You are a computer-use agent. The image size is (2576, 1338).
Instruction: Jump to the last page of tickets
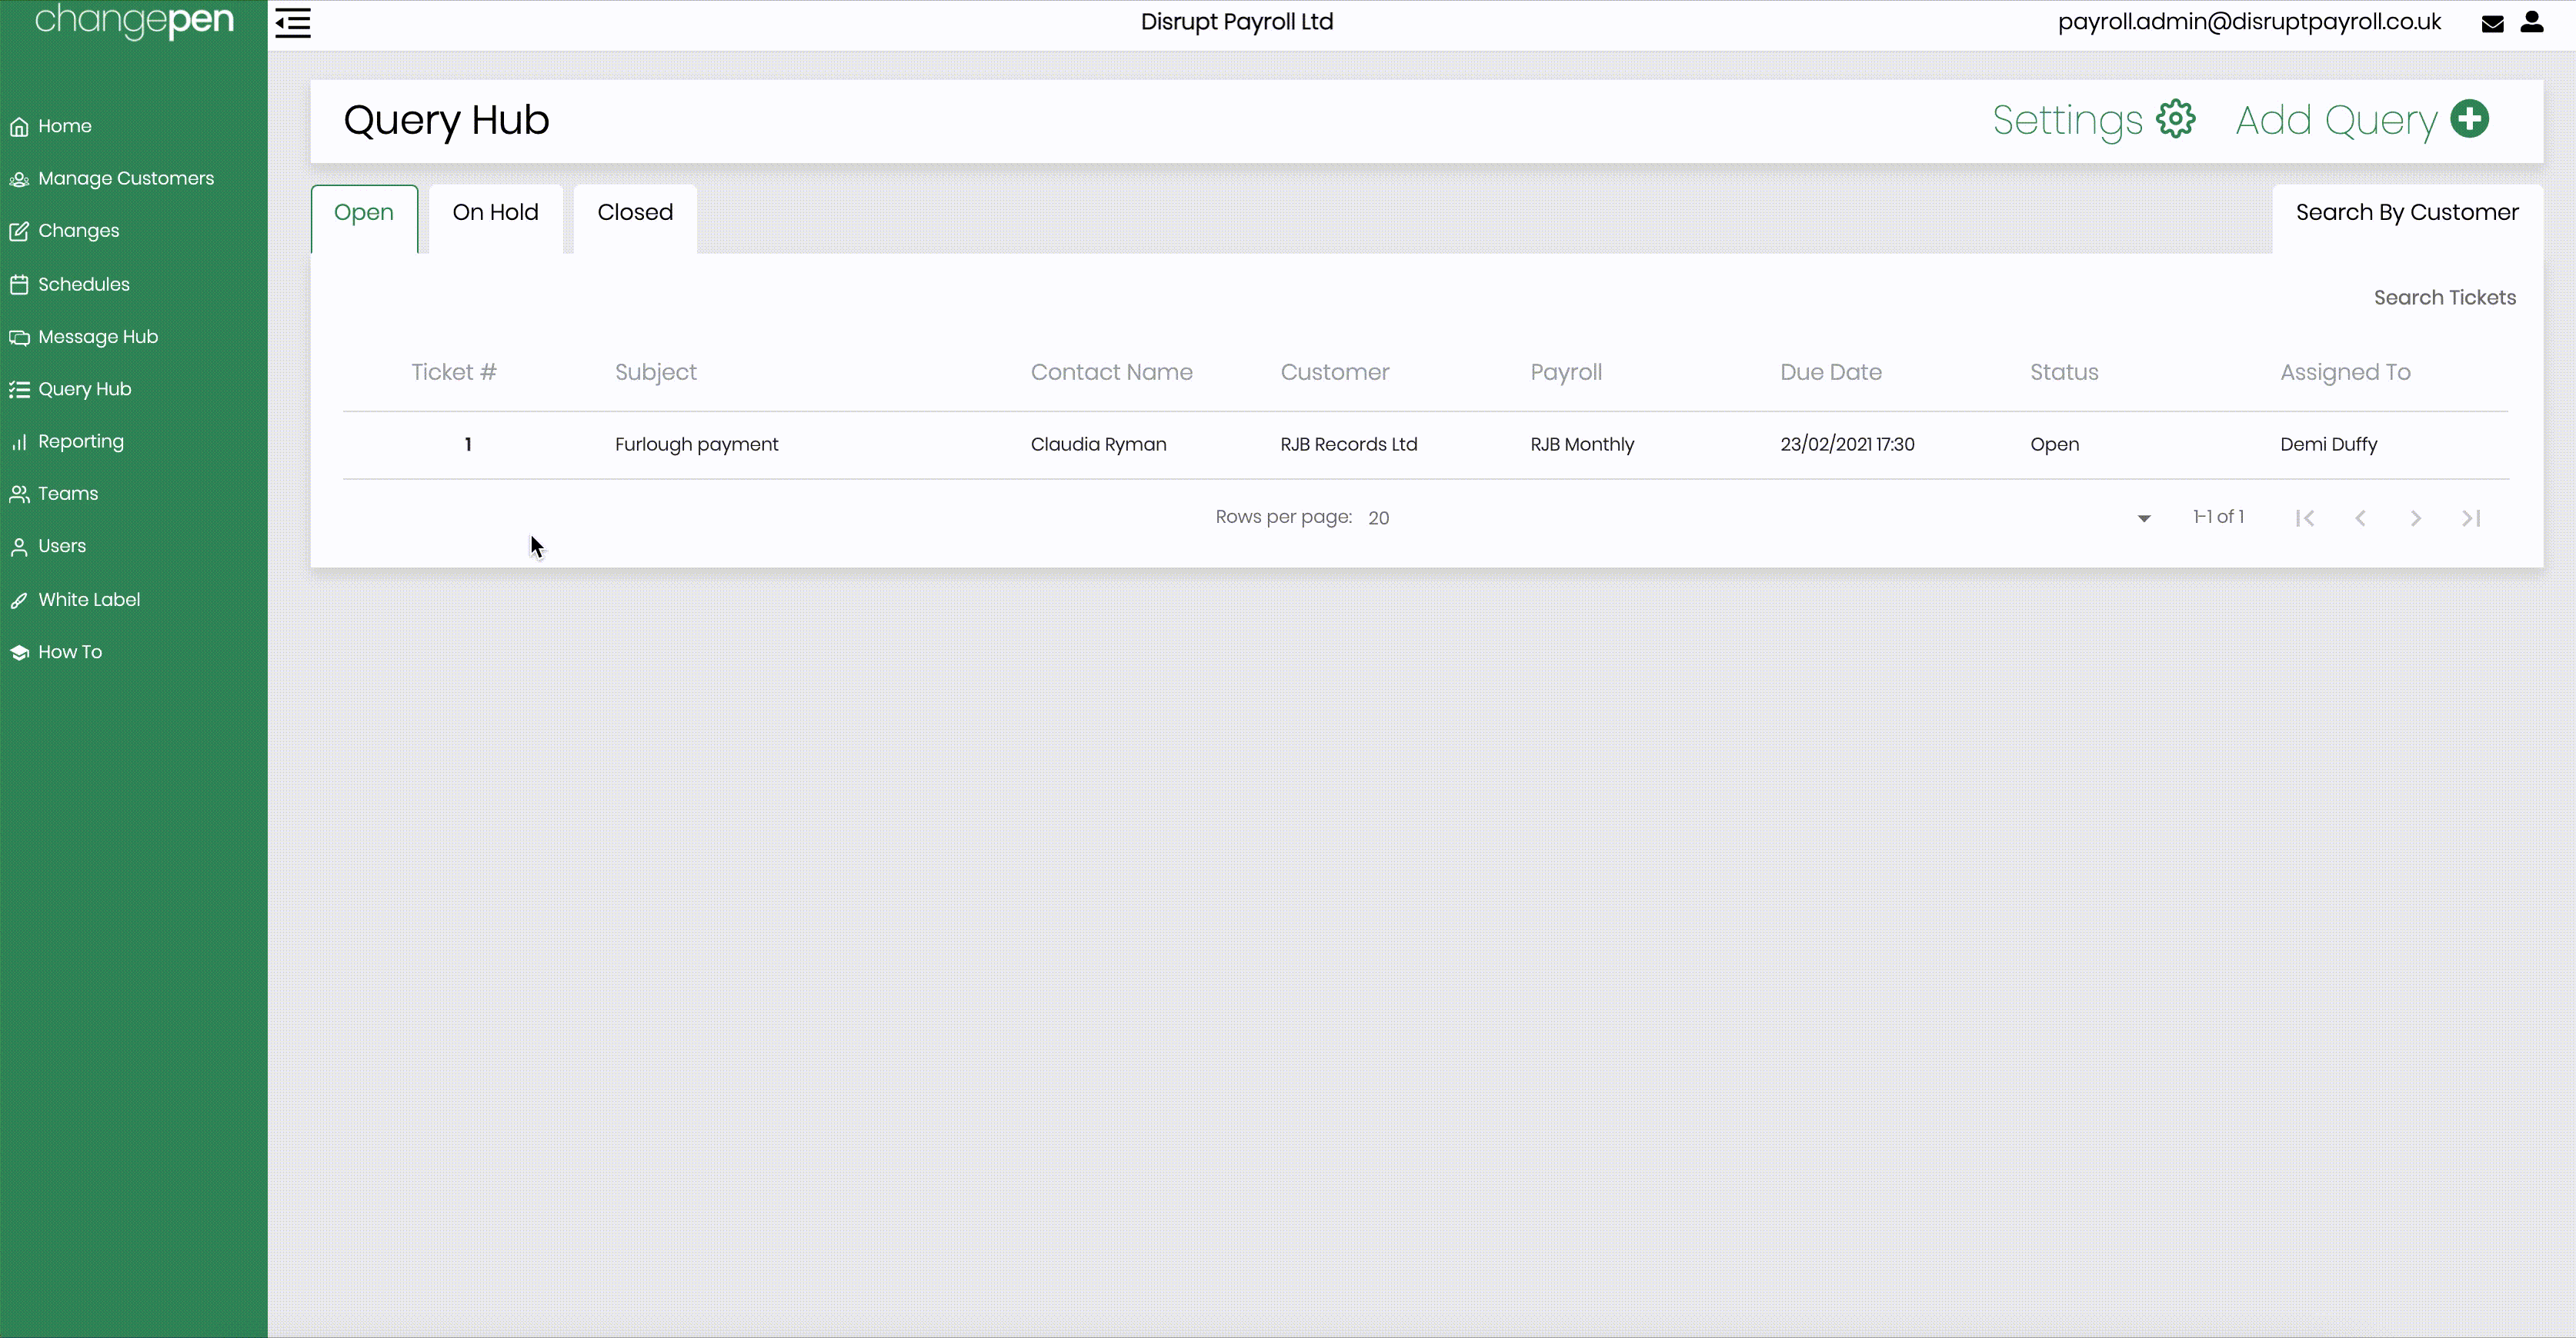tap(2470, 518)
